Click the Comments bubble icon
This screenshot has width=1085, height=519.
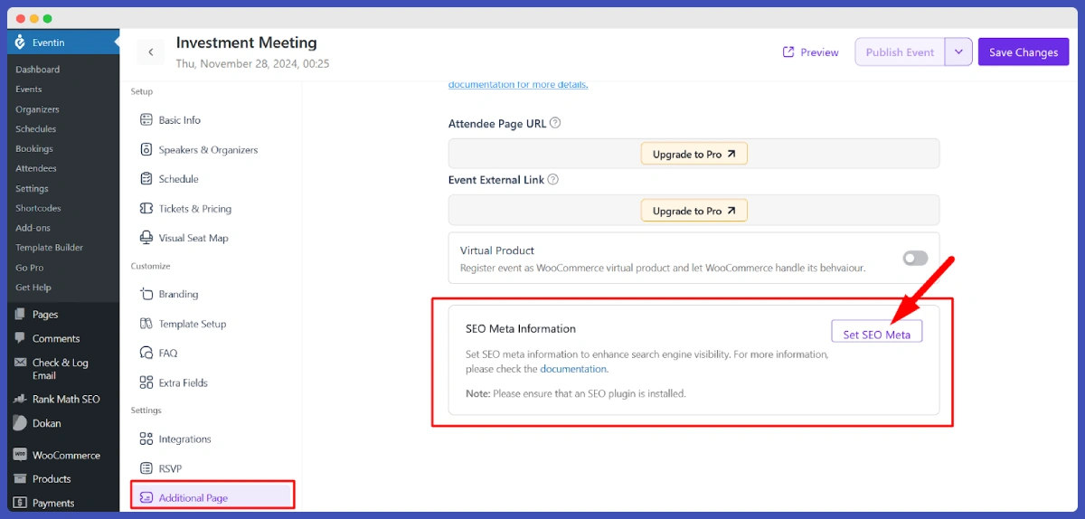tap(20, 338)
